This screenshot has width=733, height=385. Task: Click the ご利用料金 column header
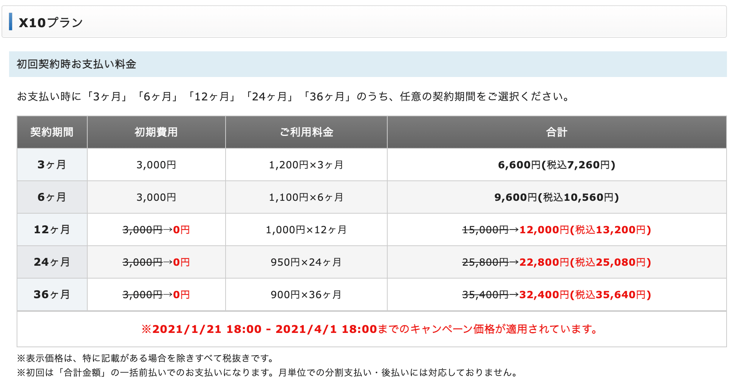(x=306, y=132)
